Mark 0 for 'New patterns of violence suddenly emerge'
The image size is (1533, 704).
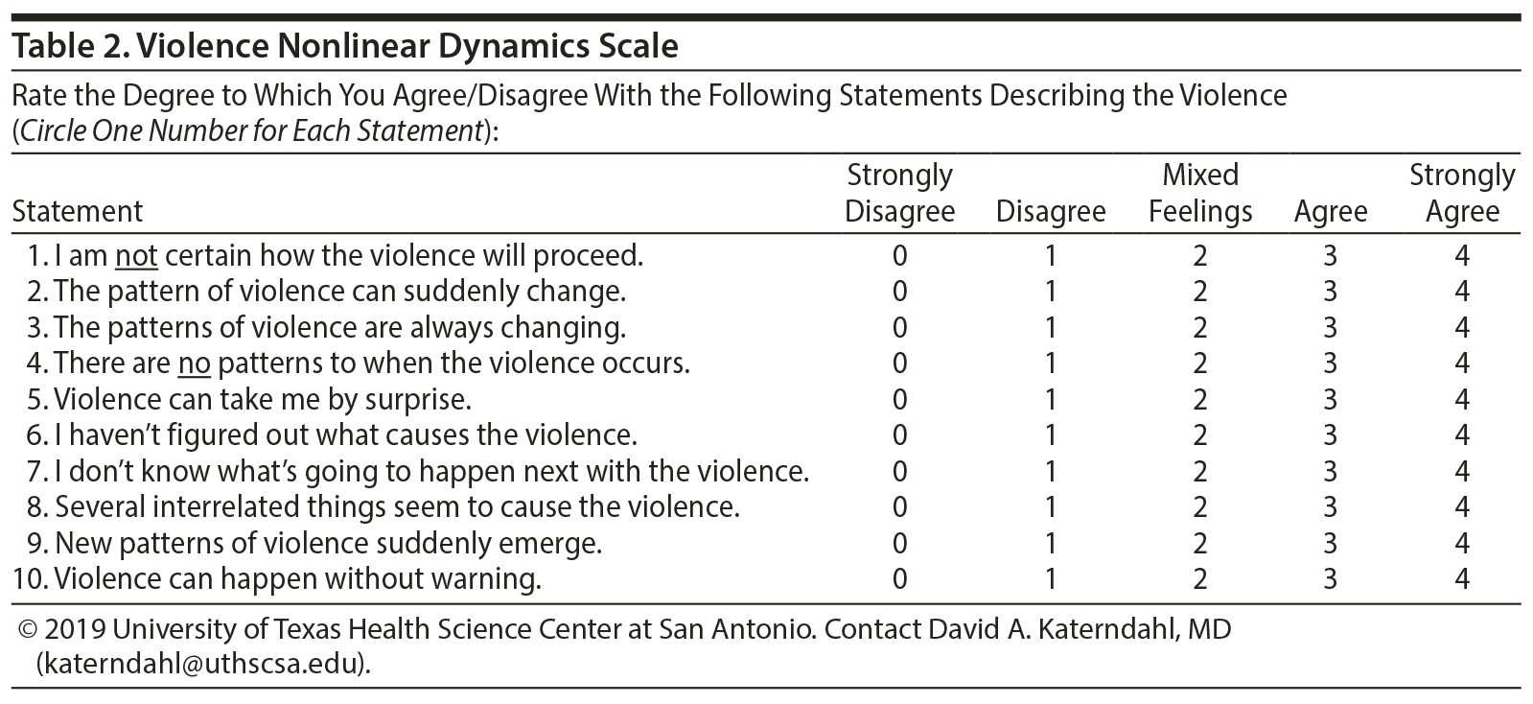coord(899,544)
